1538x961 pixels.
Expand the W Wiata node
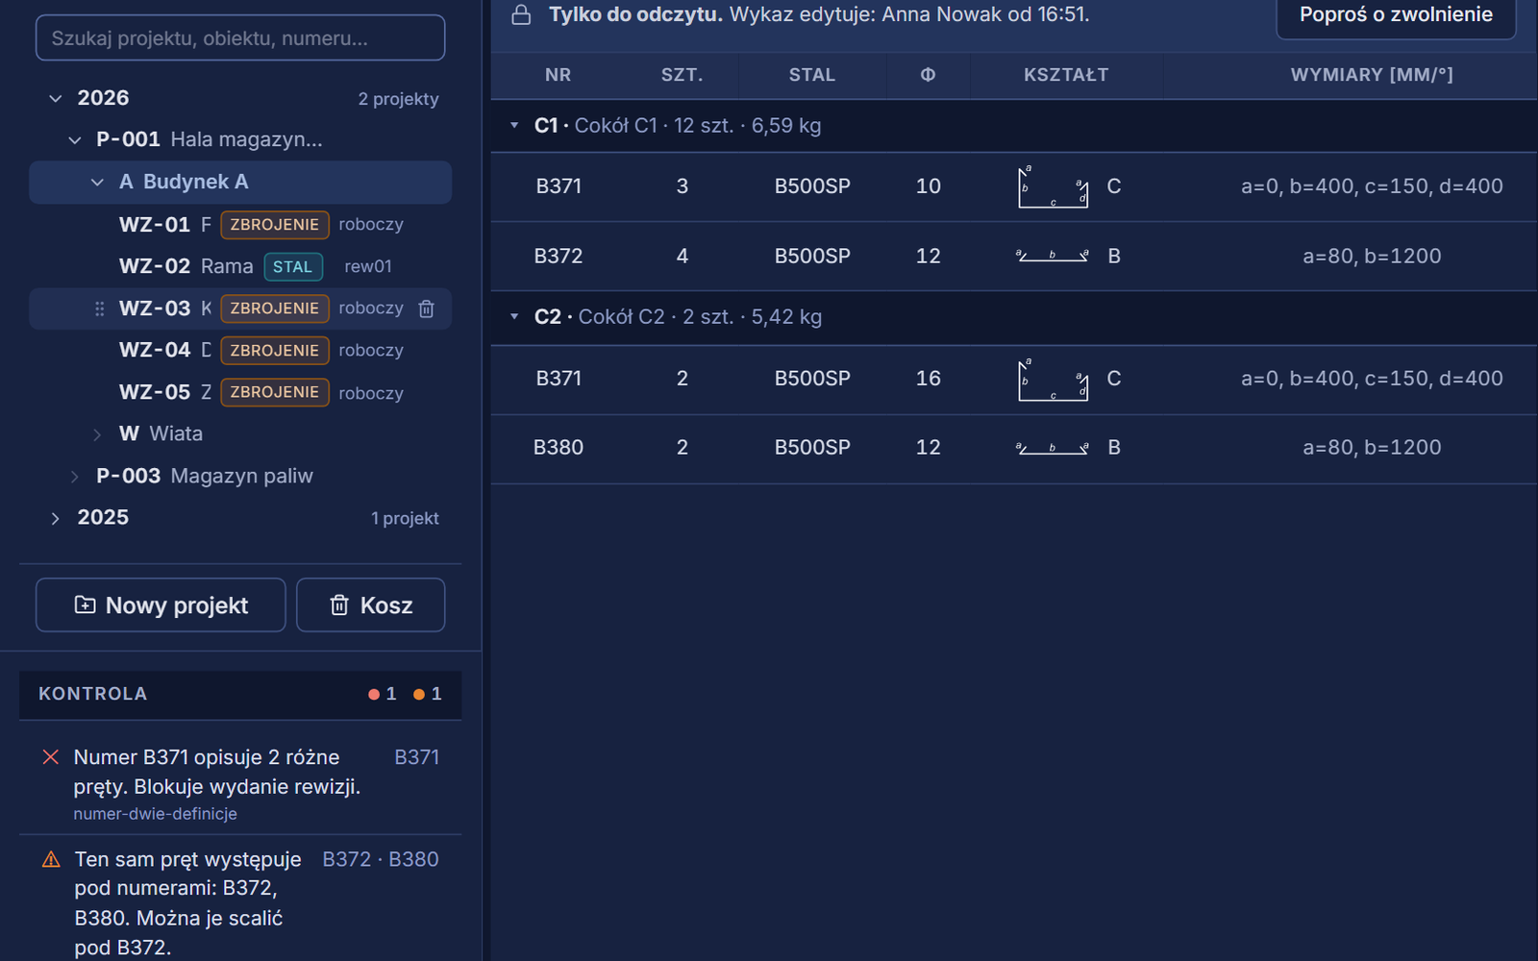pos(97,434)
